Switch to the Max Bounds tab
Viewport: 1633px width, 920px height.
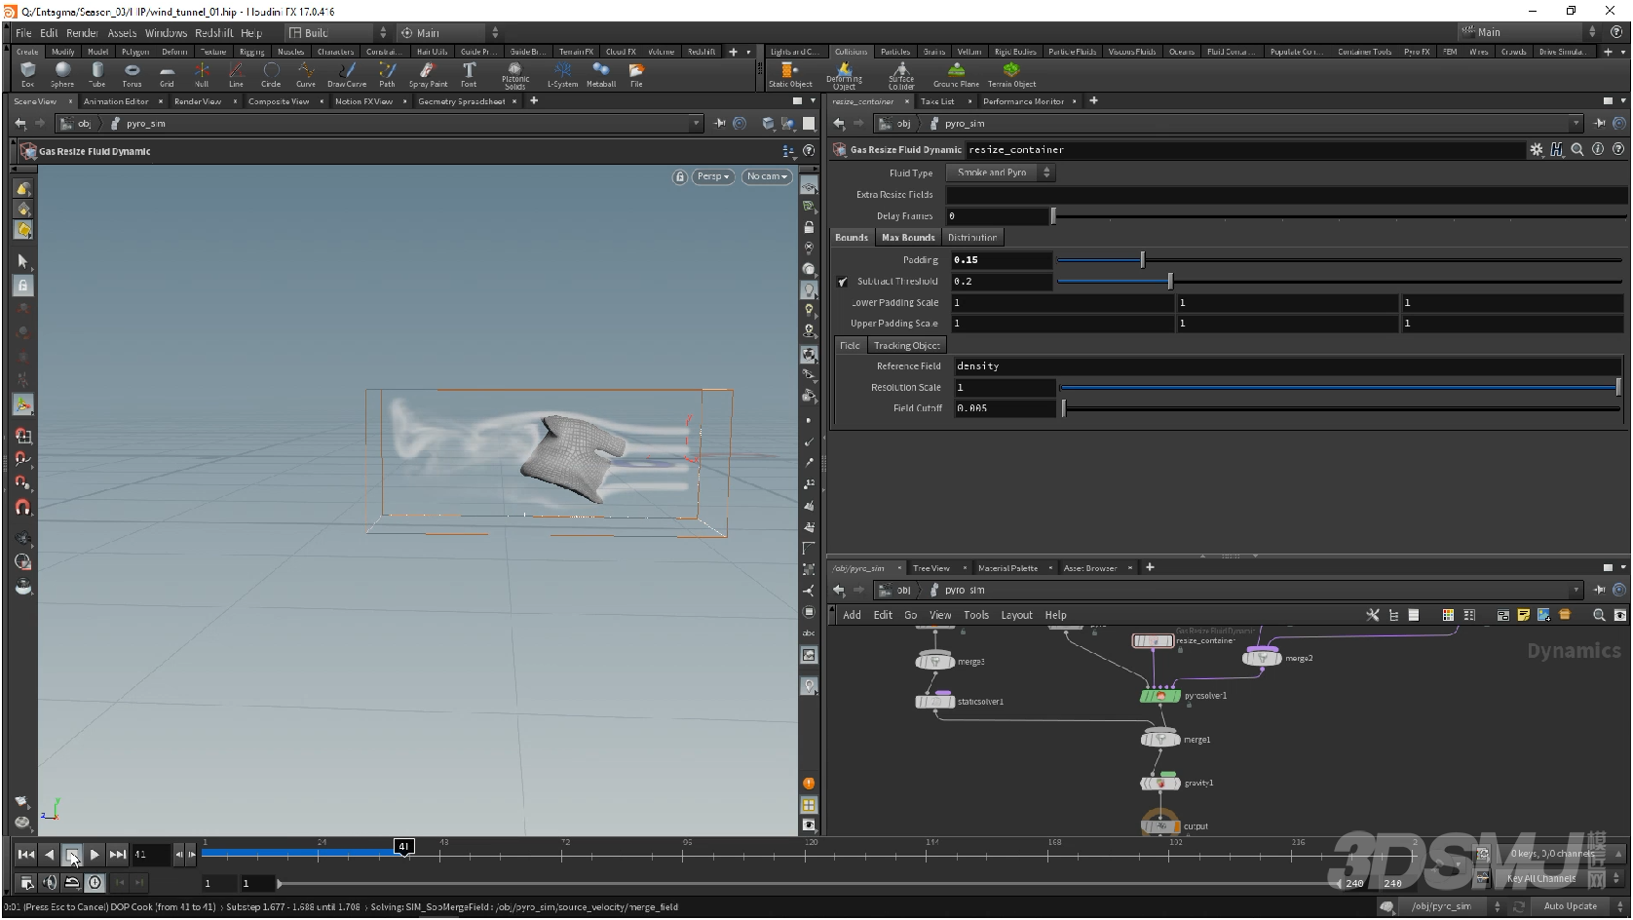coord(908,238)
